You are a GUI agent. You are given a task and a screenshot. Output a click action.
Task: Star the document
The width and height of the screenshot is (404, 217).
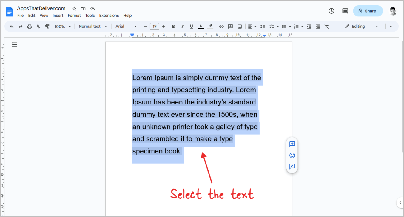click(74, 9)
